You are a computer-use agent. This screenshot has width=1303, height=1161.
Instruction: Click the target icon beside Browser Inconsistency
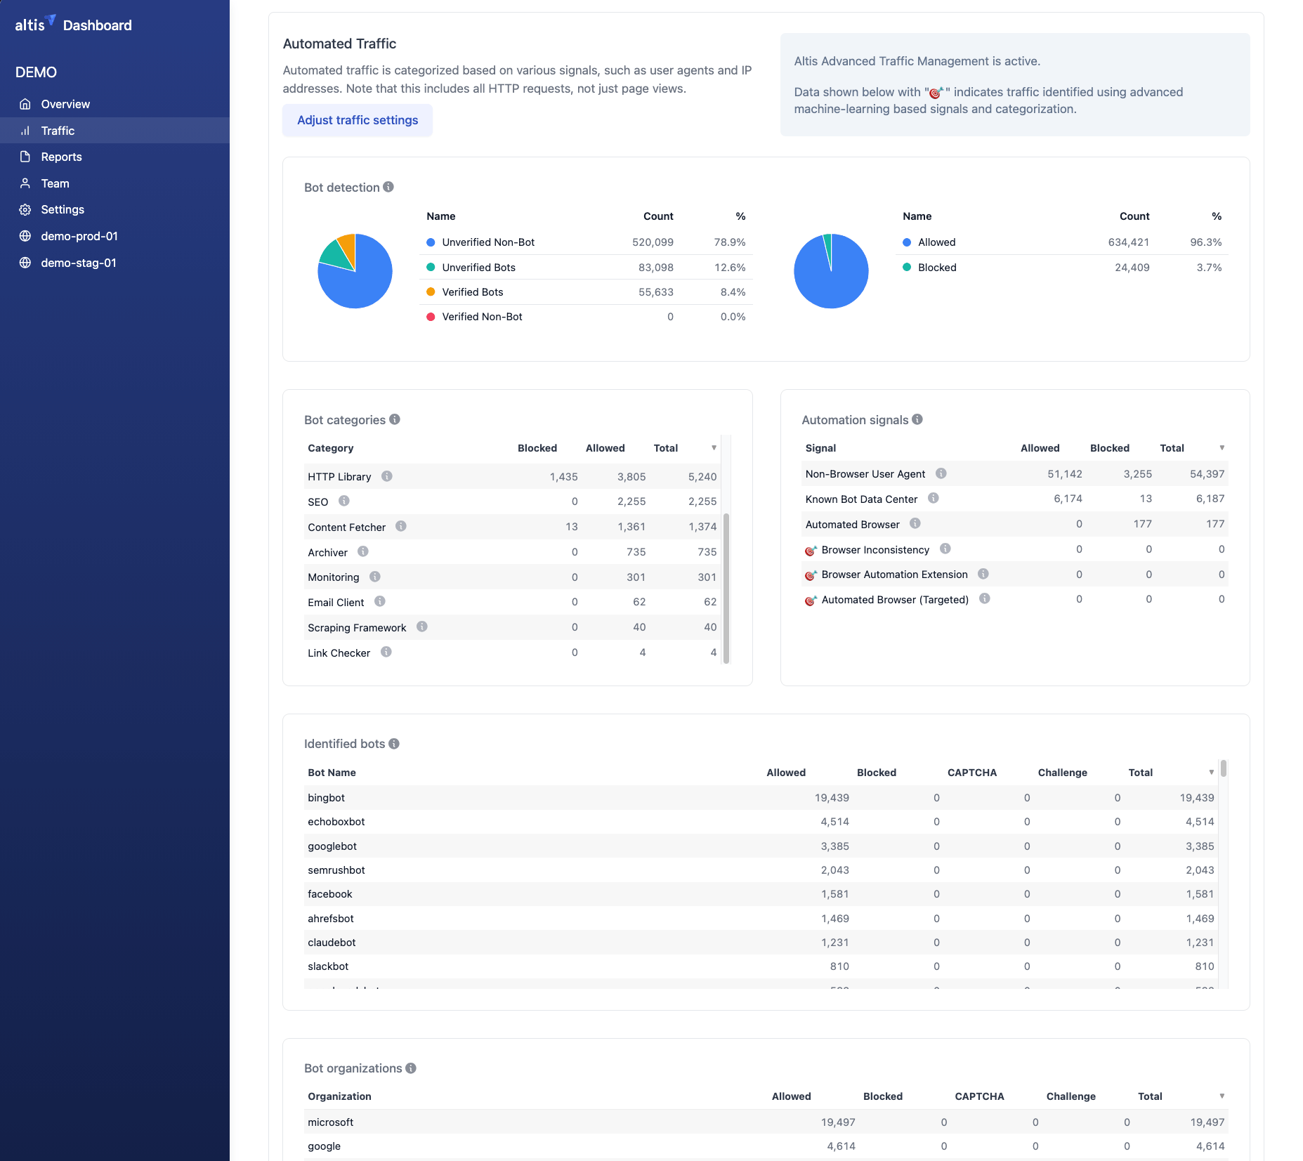[x=811, y=551]
